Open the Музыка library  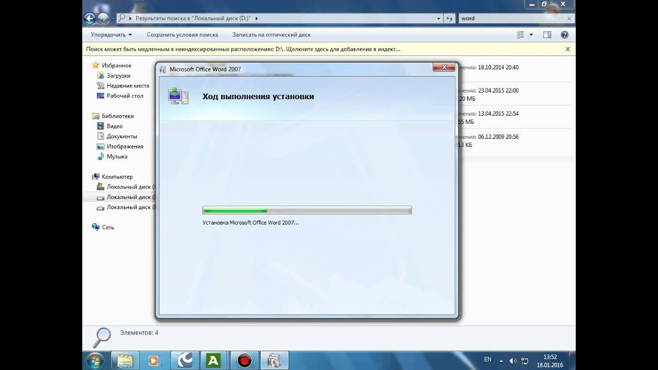[117, 156]
